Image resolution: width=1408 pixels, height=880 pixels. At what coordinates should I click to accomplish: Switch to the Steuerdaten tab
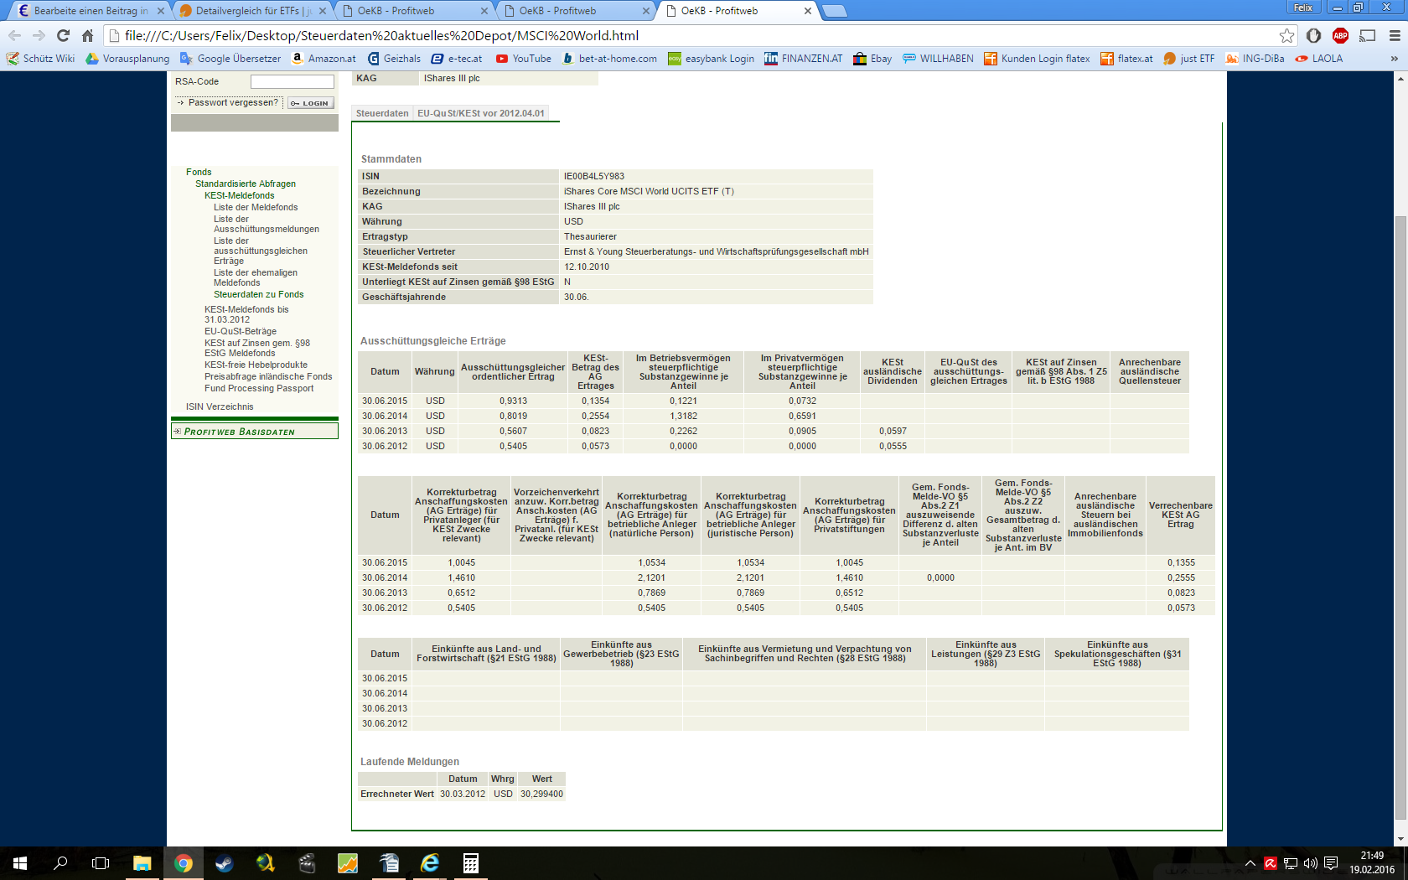tap(382, 113)
